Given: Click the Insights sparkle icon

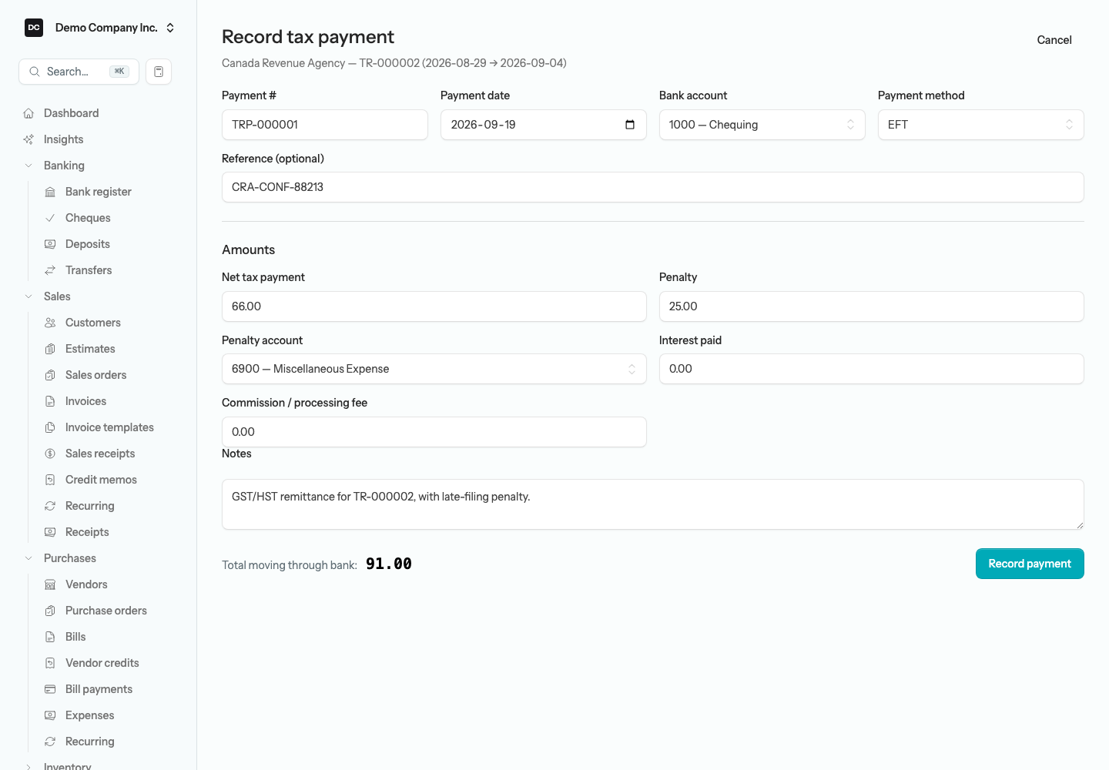Looking at the screenshot, I should [x=28, y=139].
